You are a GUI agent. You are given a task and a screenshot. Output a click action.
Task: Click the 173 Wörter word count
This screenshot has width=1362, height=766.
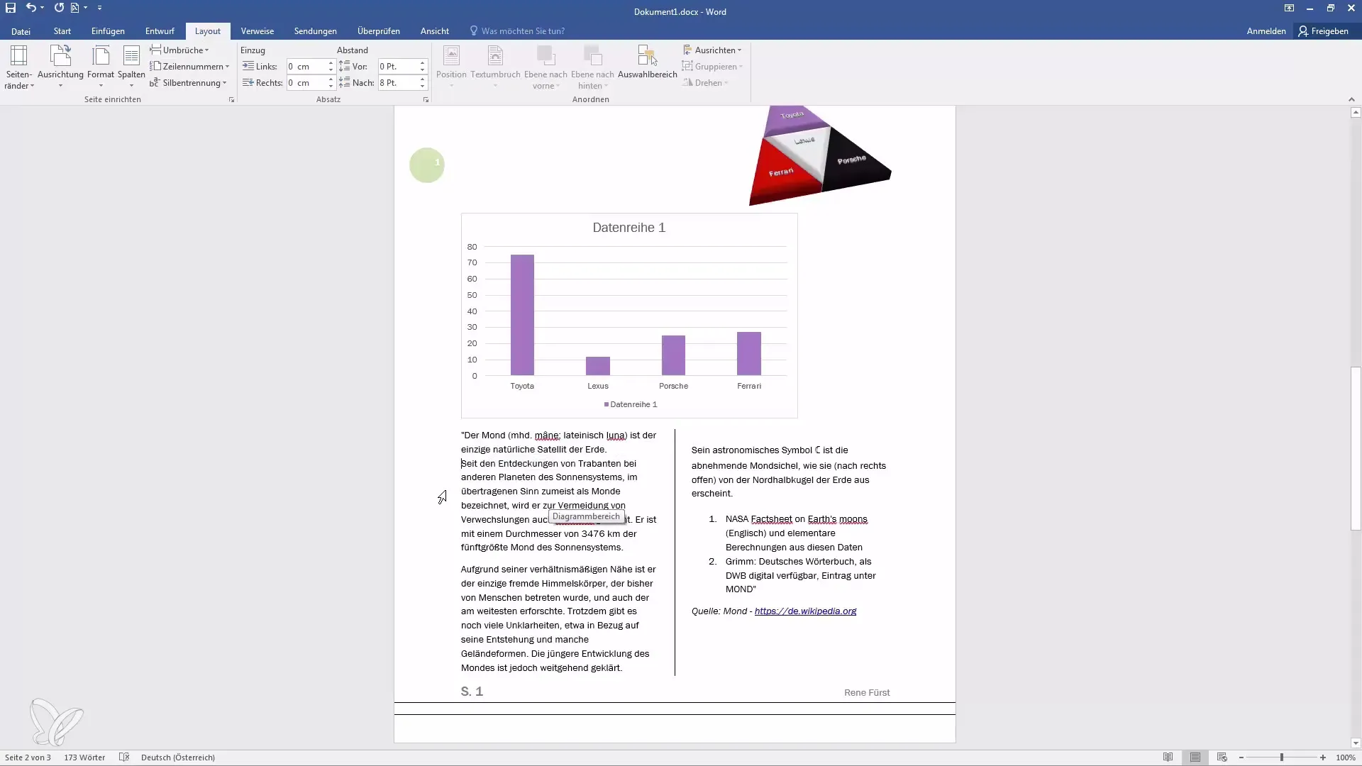coord(84,757)
